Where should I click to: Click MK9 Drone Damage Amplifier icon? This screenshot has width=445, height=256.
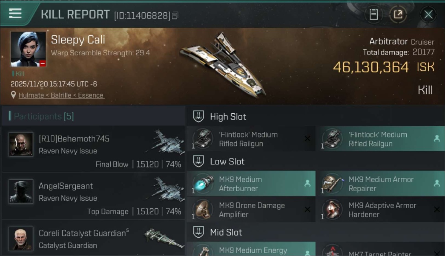[203, 209]
